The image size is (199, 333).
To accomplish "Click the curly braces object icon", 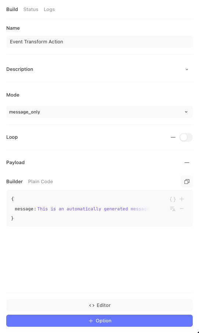I will tap(173, 199).
